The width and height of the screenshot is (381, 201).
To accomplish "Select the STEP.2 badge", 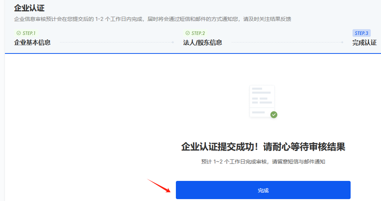I will 195,33.
